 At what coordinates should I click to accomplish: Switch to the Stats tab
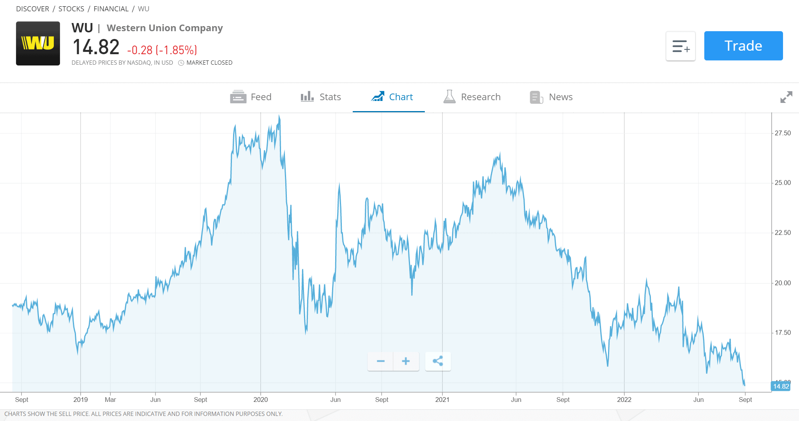click(321, 97)
